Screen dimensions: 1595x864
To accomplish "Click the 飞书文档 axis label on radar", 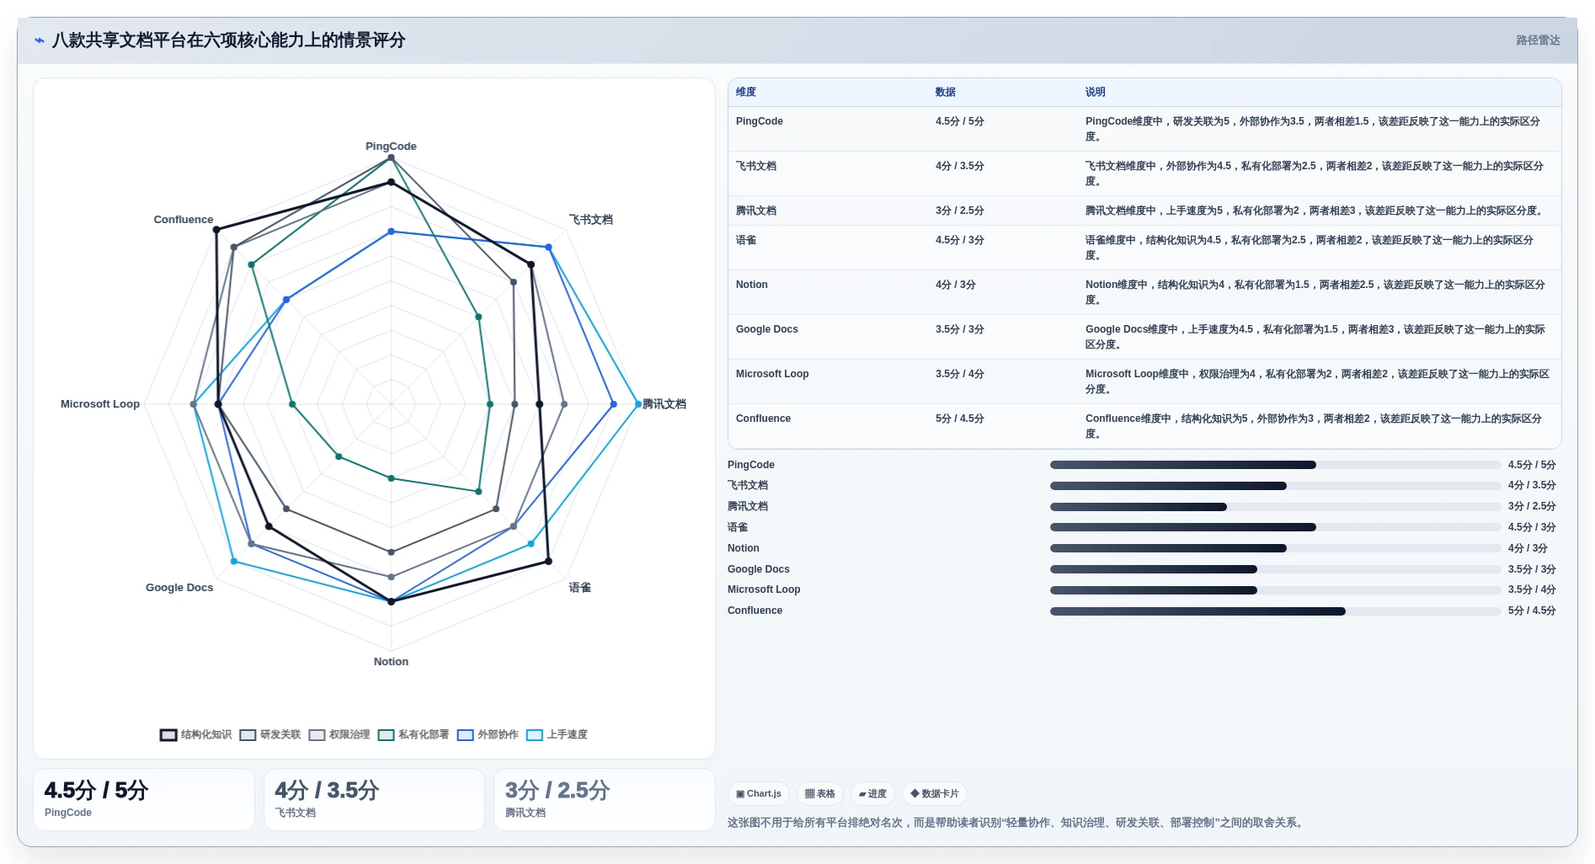I will coord(590,220).
